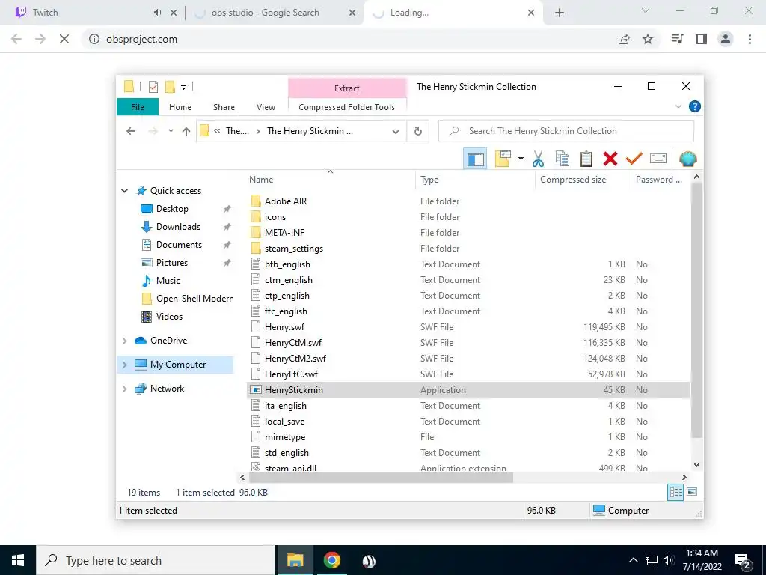Click the Extract contextual tab header
766x575 pixels.
click(x=347, y=88)
